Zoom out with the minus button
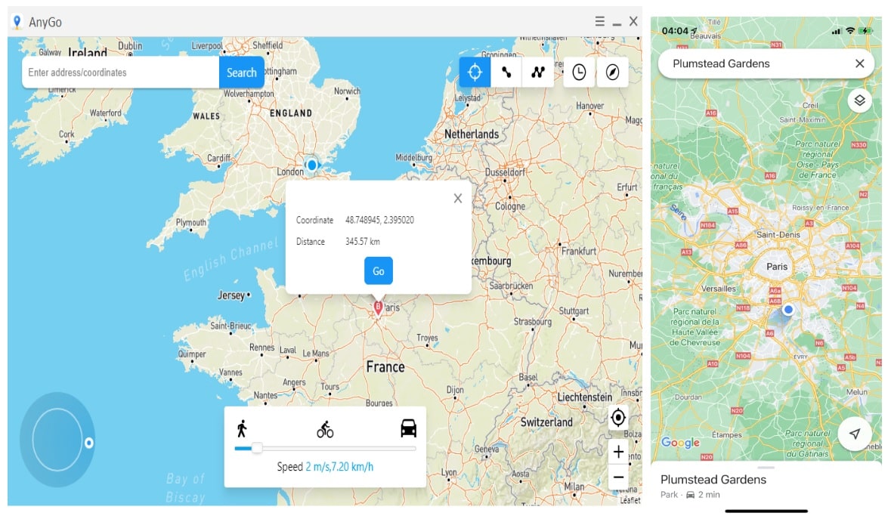891x516 pixels. point(618,477)
